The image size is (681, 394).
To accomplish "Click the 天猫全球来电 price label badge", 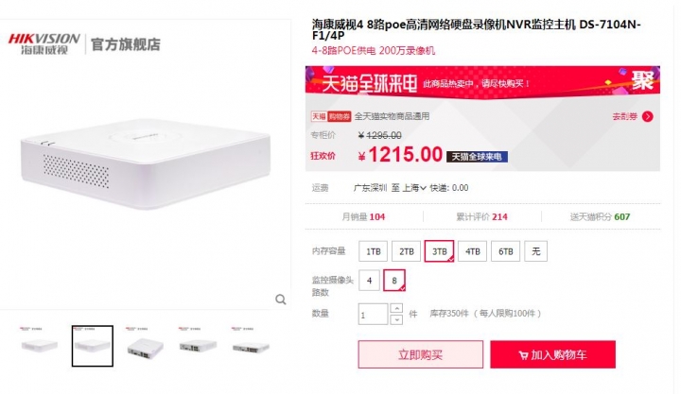I will point(477,157).
